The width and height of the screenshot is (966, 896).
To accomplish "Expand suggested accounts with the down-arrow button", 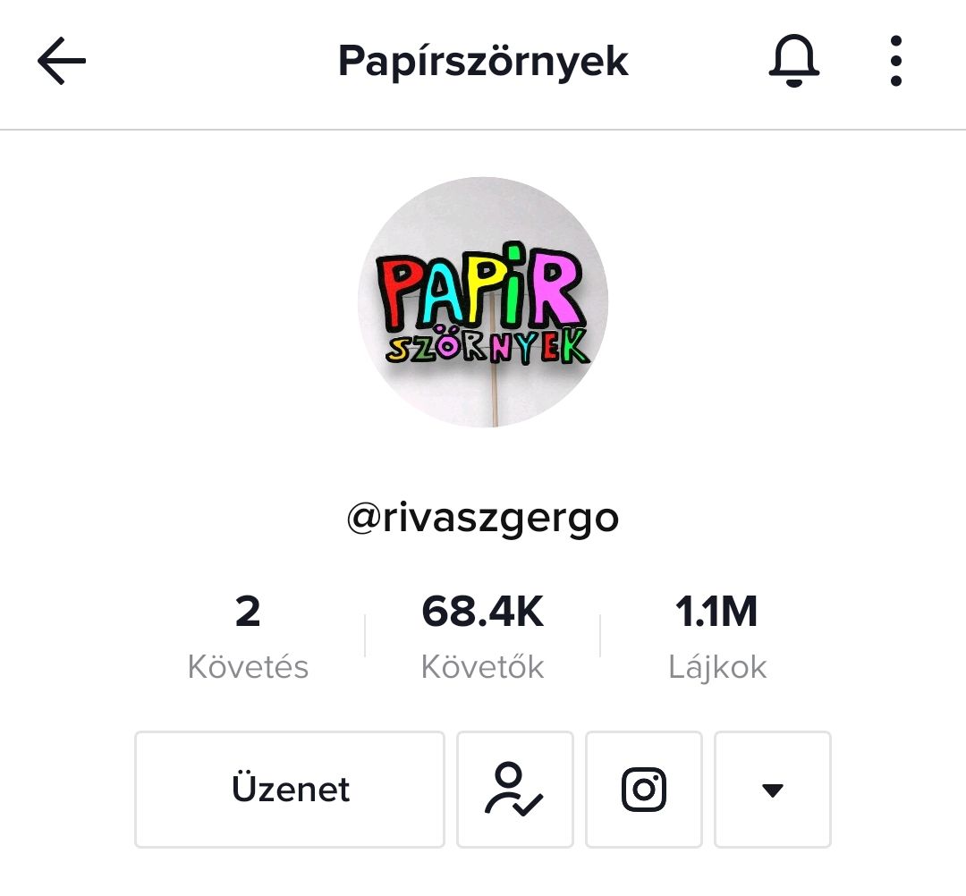I will click(x=773, y=790).
